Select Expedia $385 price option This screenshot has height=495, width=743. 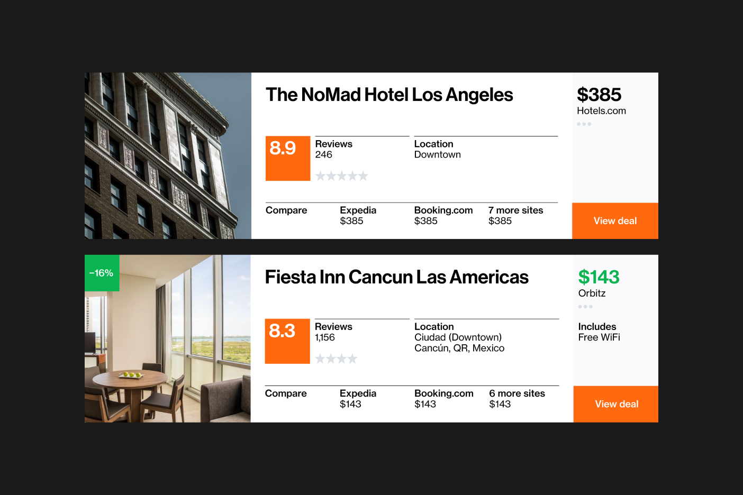point(358,215)
